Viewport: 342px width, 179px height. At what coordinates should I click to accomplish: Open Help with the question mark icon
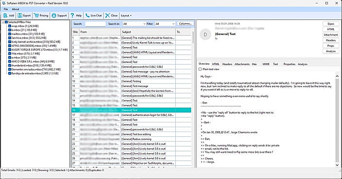click(72, 16)
